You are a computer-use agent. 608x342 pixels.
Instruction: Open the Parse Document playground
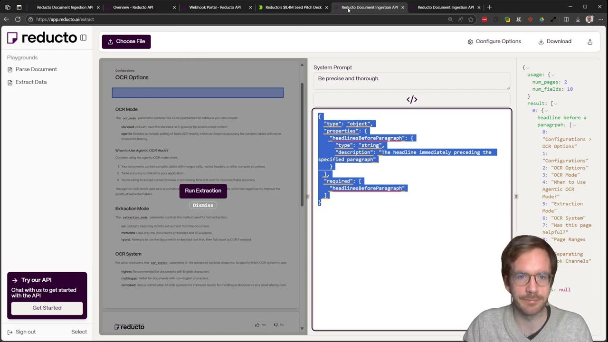click(36, 69)
